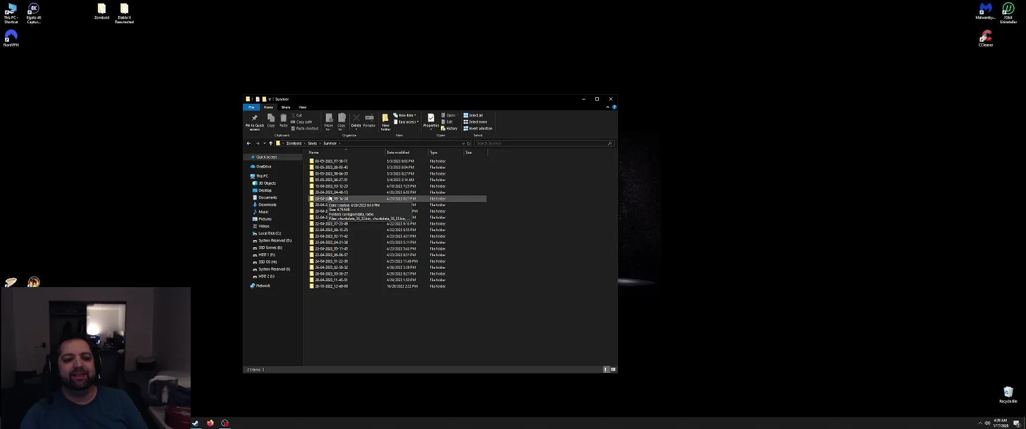Go up one folder level arrow
Image resolution: width=1026 pixels, height=429 pixels.
click(x=271, y=144)
